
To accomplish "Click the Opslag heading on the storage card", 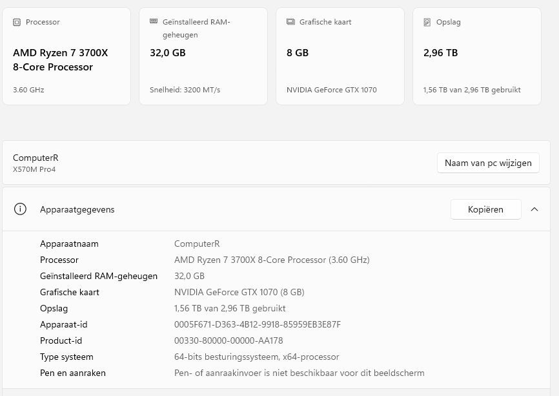I will click(449, 22).
